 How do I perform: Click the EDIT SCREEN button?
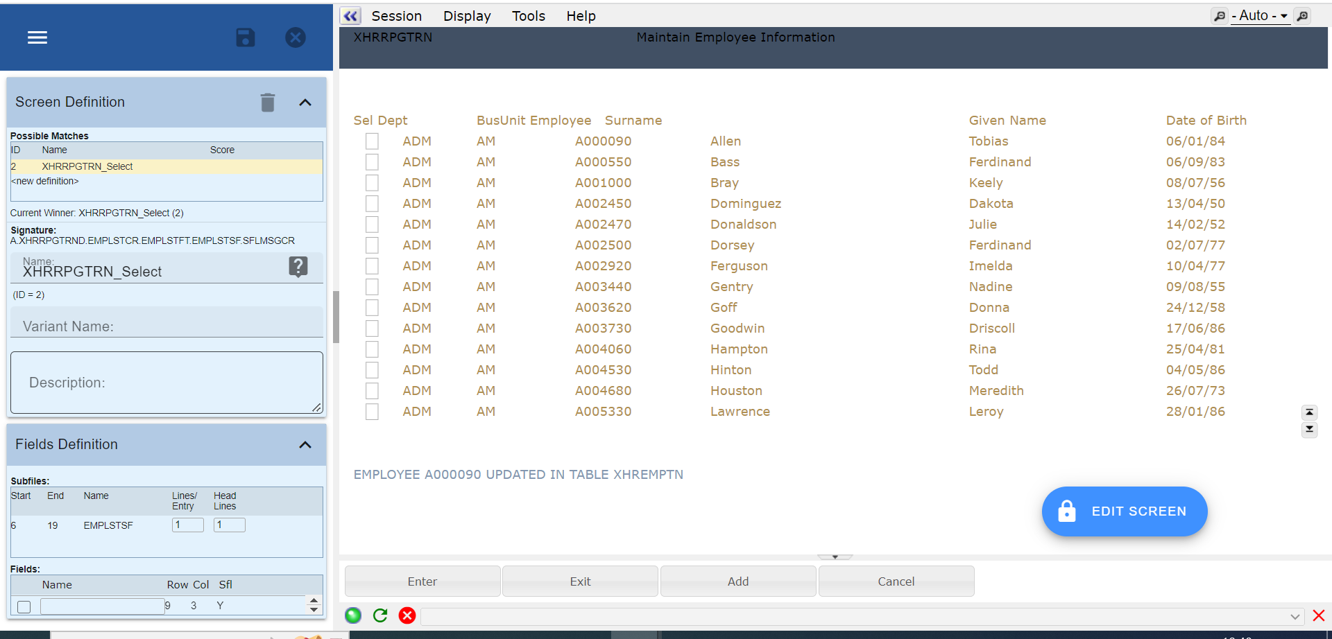coord(1124,511)
